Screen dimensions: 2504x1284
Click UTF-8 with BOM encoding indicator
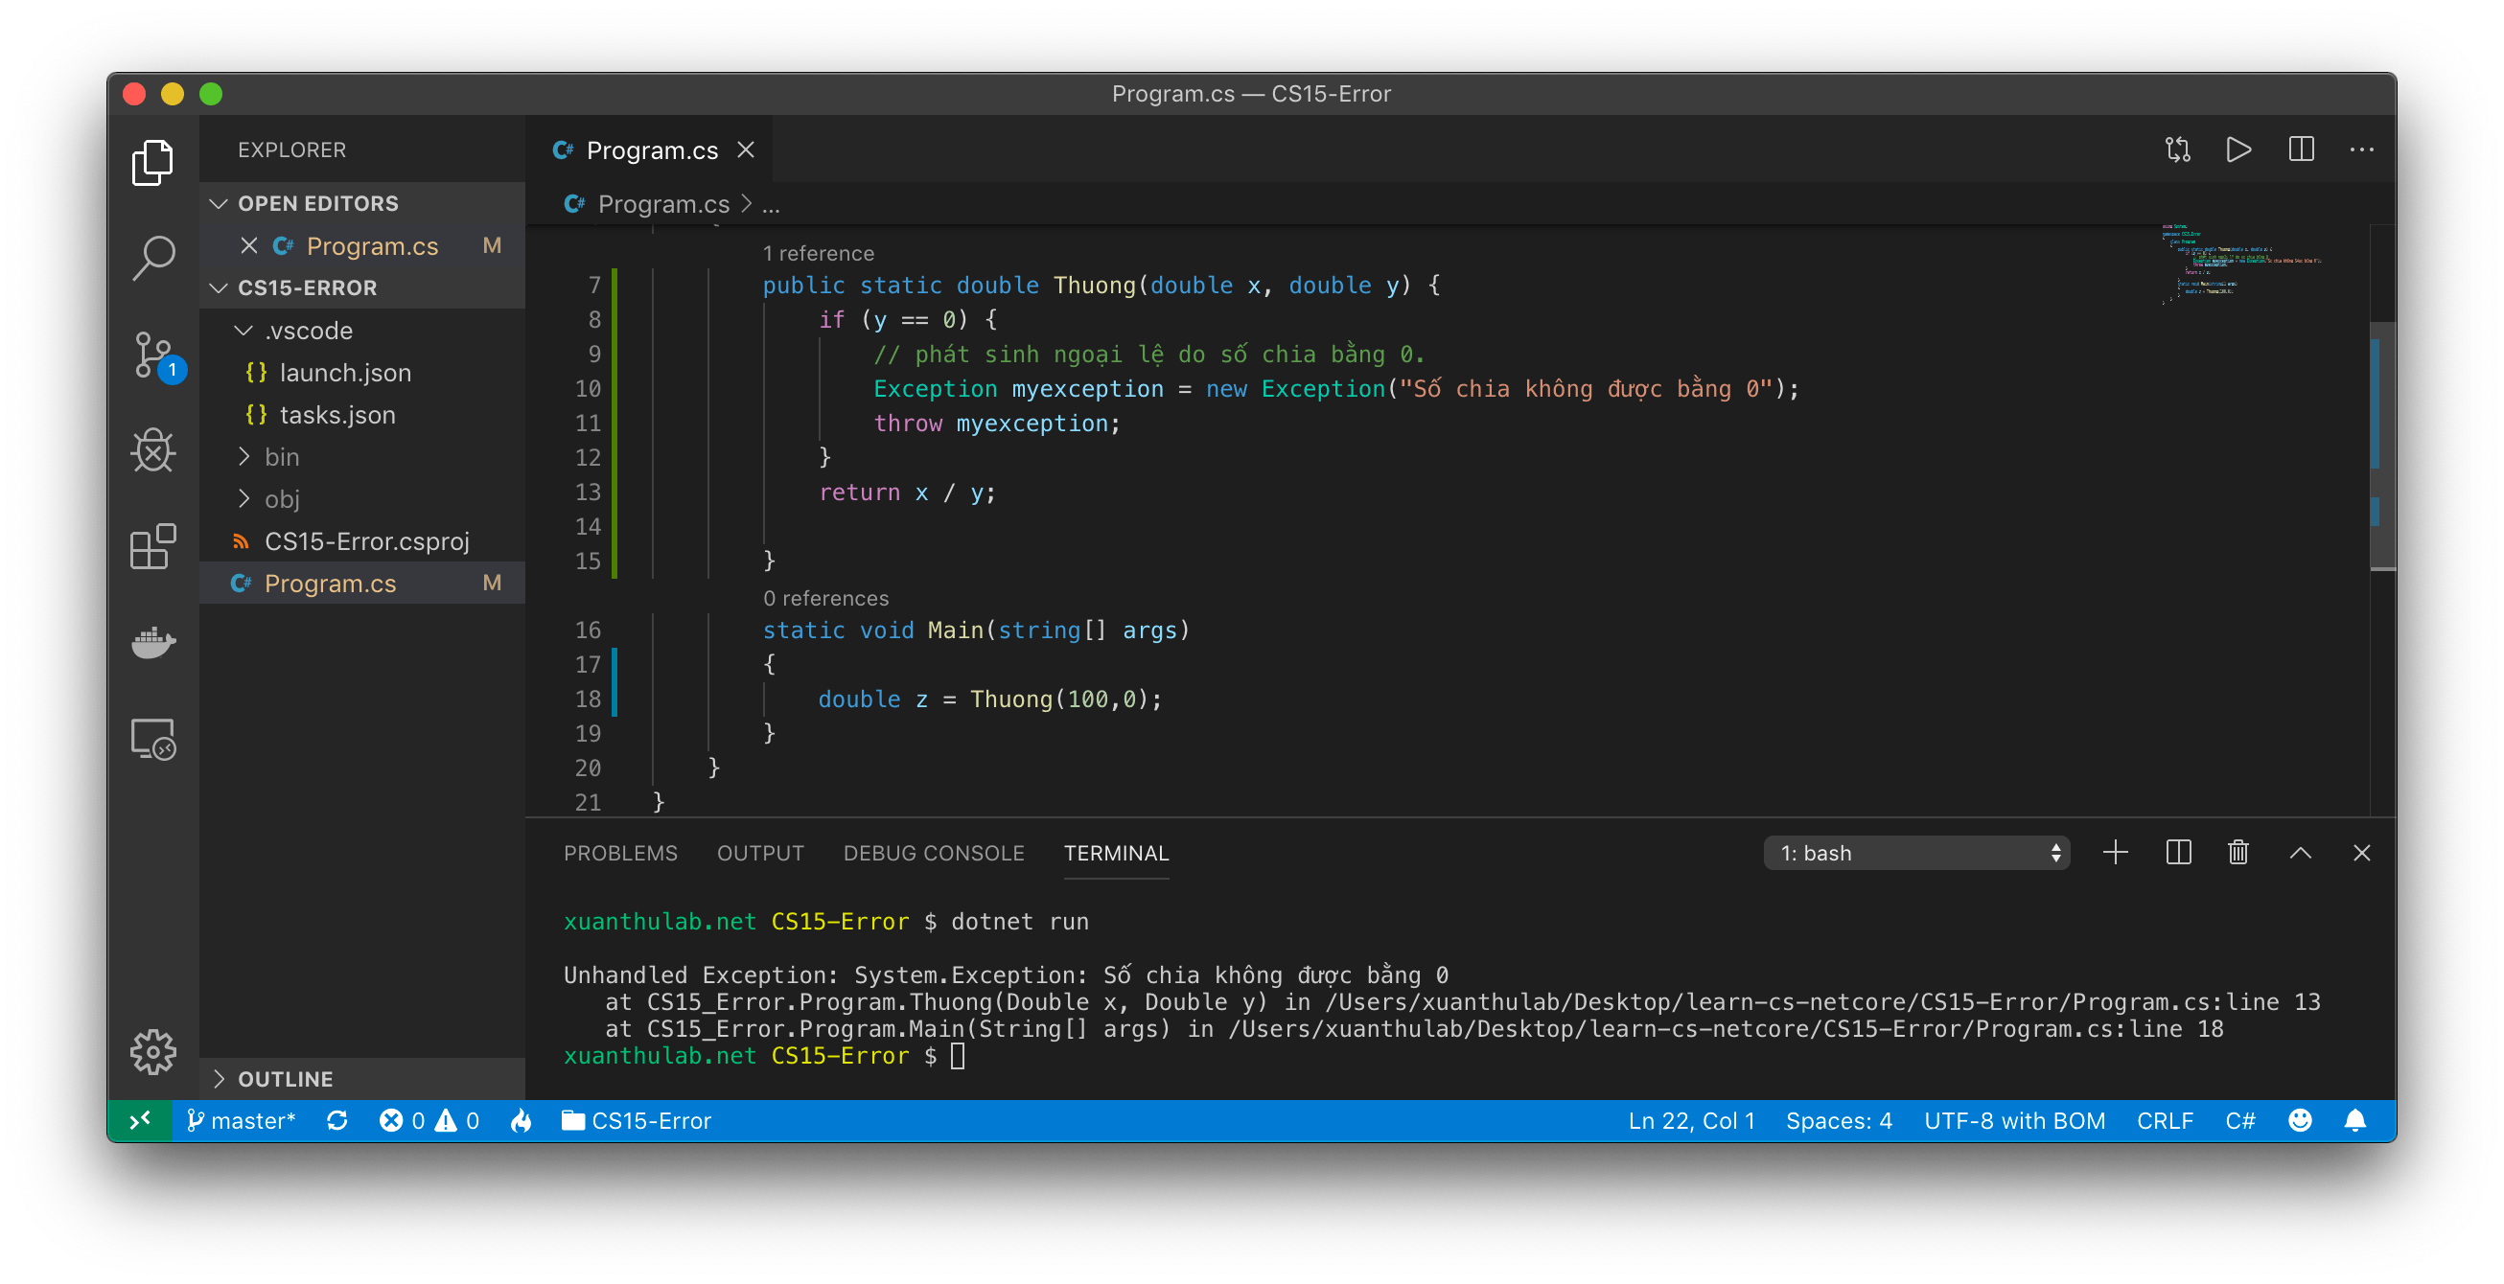[2014, 1121]
